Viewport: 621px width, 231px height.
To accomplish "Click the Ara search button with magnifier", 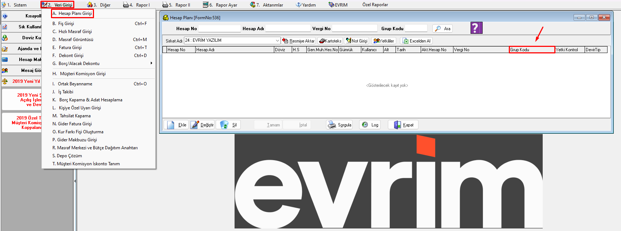I will (x=443, y=29).
